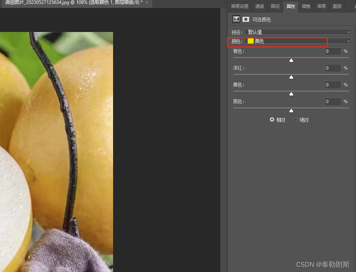Select the 相对 radio button
The height and width of the screenshot is (272, 356).
click(x=272, y=119)
